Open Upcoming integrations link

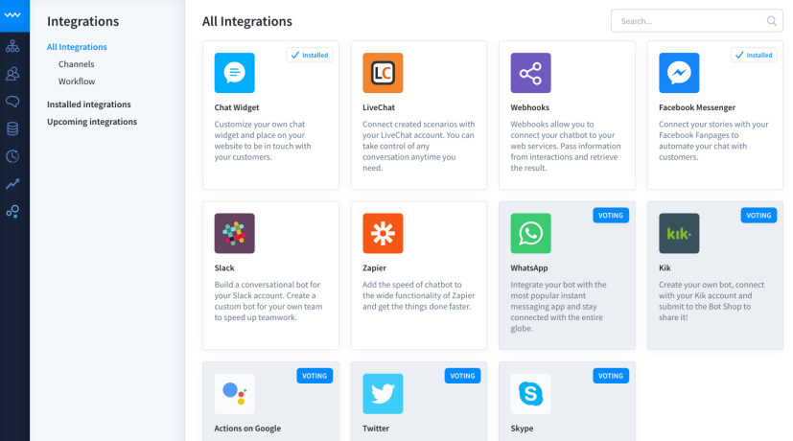(92, 122)
